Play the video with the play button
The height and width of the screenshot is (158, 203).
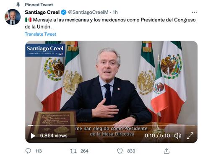(33, 136)
